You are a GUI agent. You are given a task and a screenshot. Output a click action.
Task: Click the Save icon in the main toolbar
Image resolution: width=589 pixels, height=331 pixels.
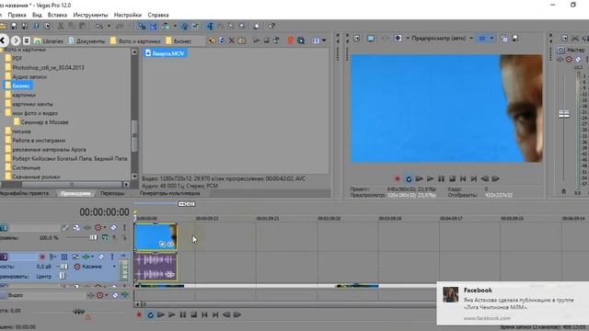[14, 26]
